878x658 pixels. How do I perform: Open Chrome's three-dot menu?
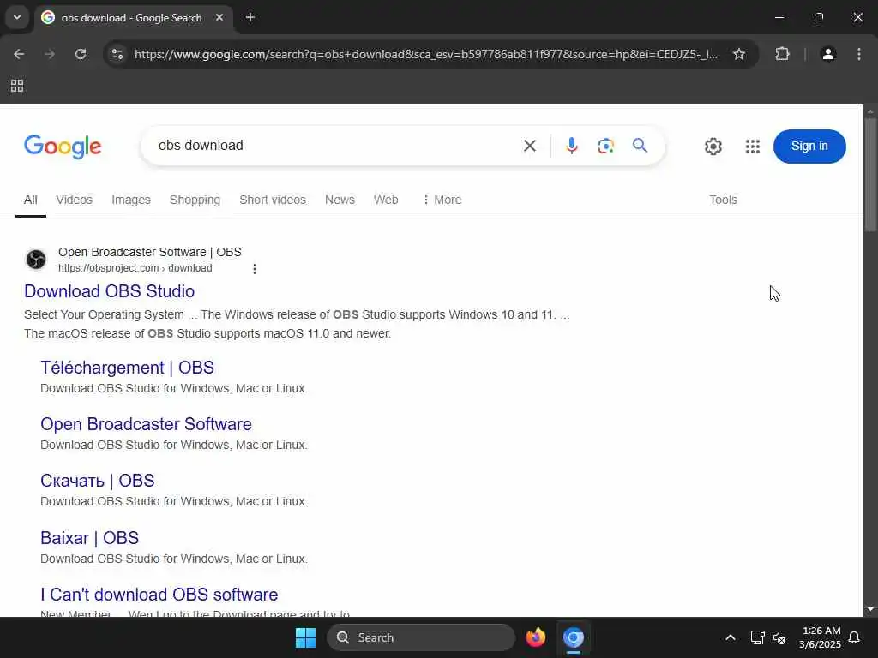click(859, 54)
